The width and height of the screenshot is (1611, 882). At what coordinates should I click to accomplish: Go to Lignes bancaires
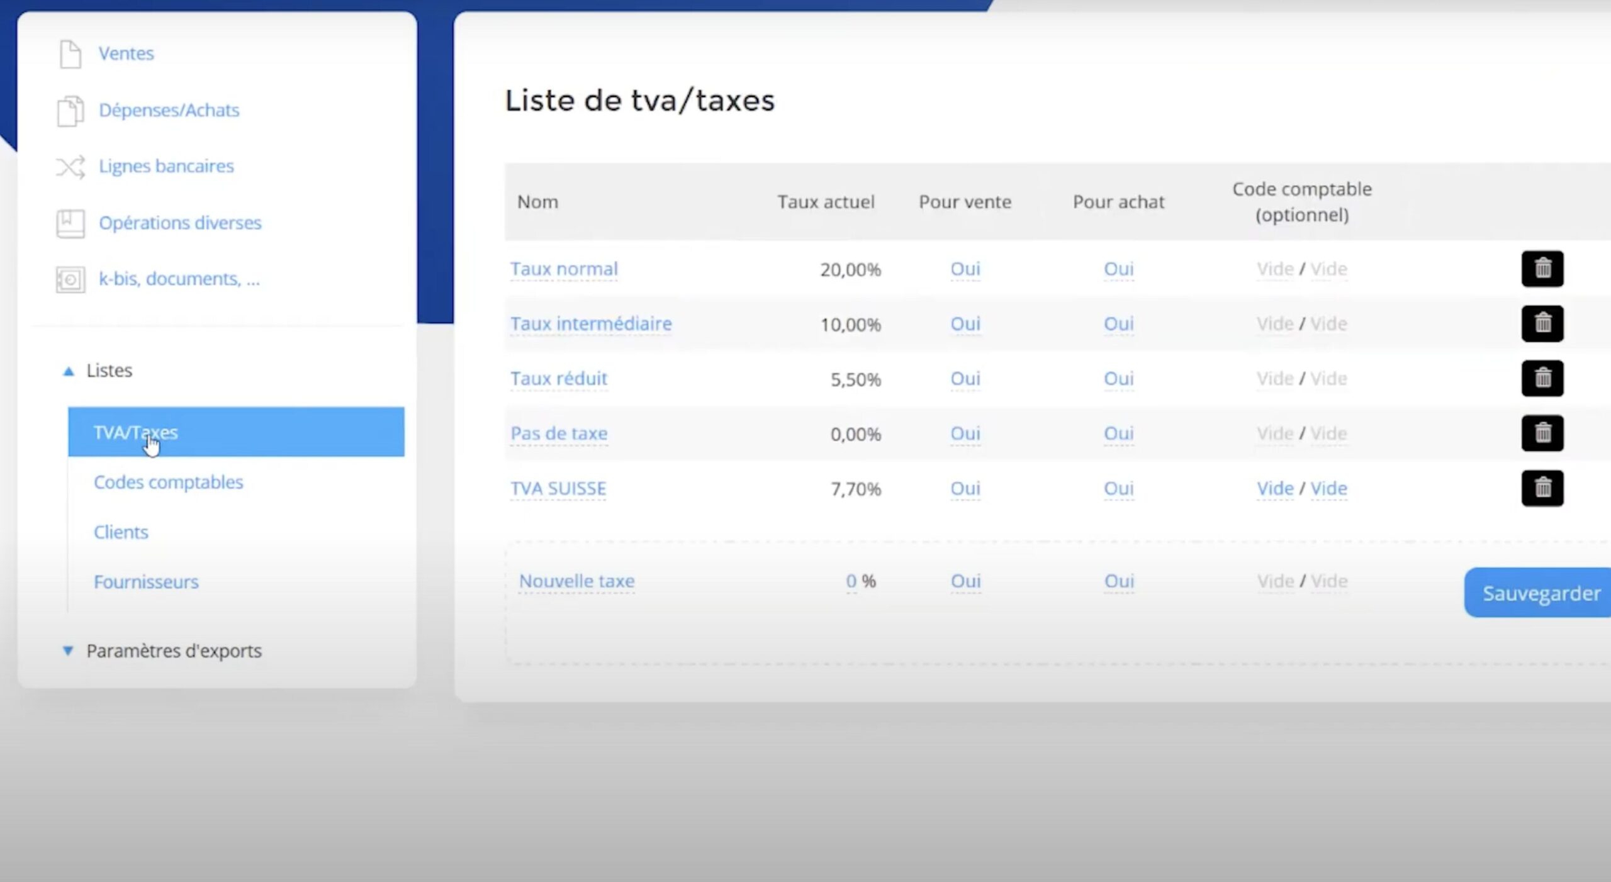pos(166,166)
